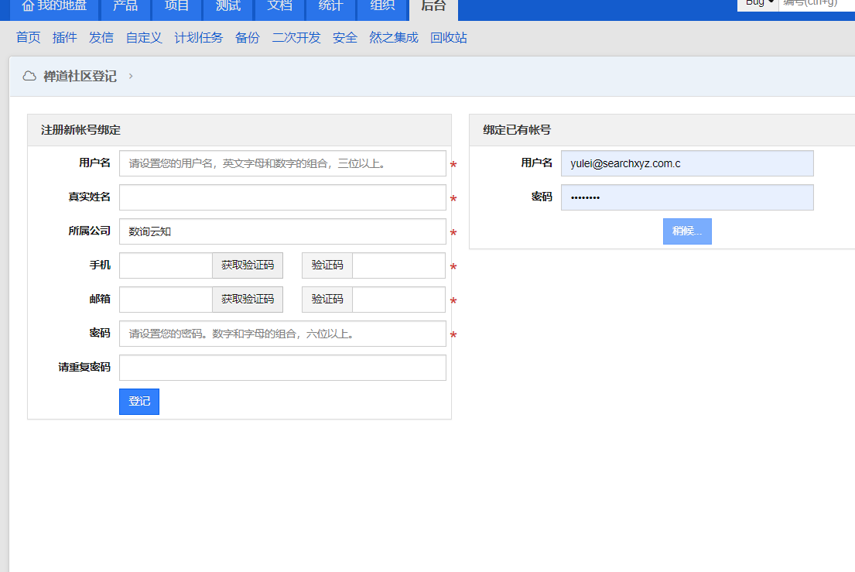This screenshot has height=572, width=855.
Task: Click the 所属公司 field containing 数询云知
Action: click(282, 231)
